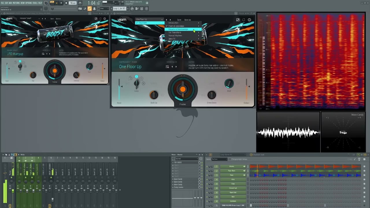Screen dimensions: 370x208
Task: Open the mixer input (none) dropdown
Action: coord(186,159)
